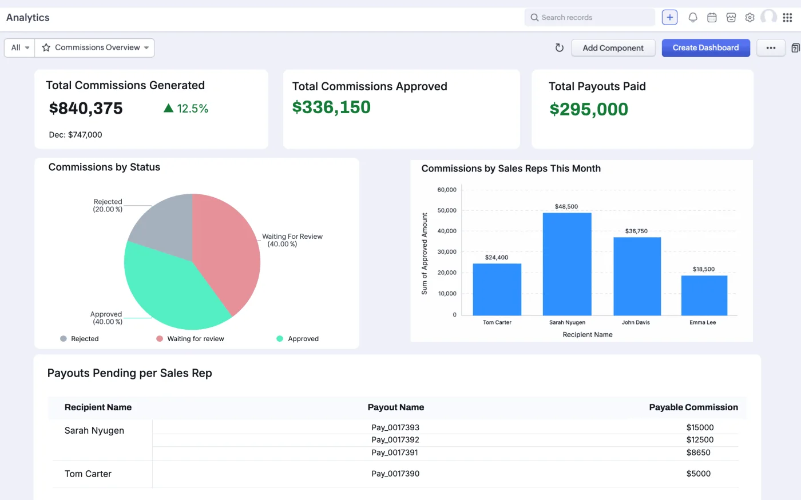This screenshot has width=801, height=500.
Task: Click the user profile avatar
Action: [769, 17]
